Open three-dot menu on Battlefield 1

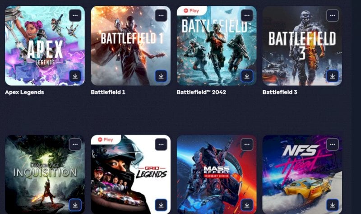[161, 16]
